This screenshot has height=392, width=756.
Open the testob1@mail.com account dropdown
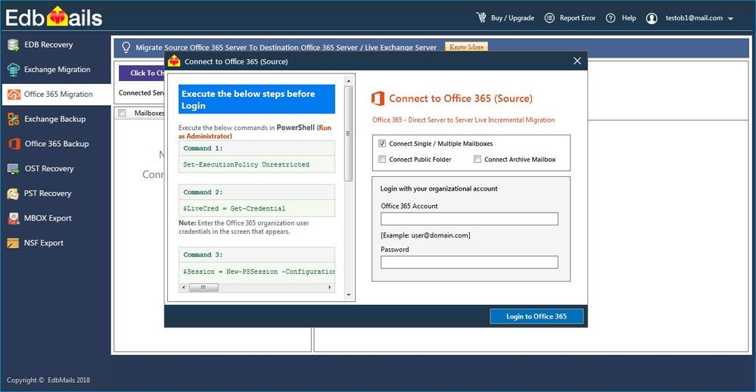click(x=730, y=19)
